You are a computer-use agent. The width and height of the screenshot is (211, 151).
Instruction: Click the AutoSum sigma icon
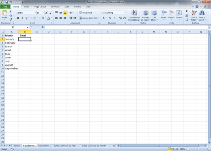pyautogui.click(x=187, y=11)
